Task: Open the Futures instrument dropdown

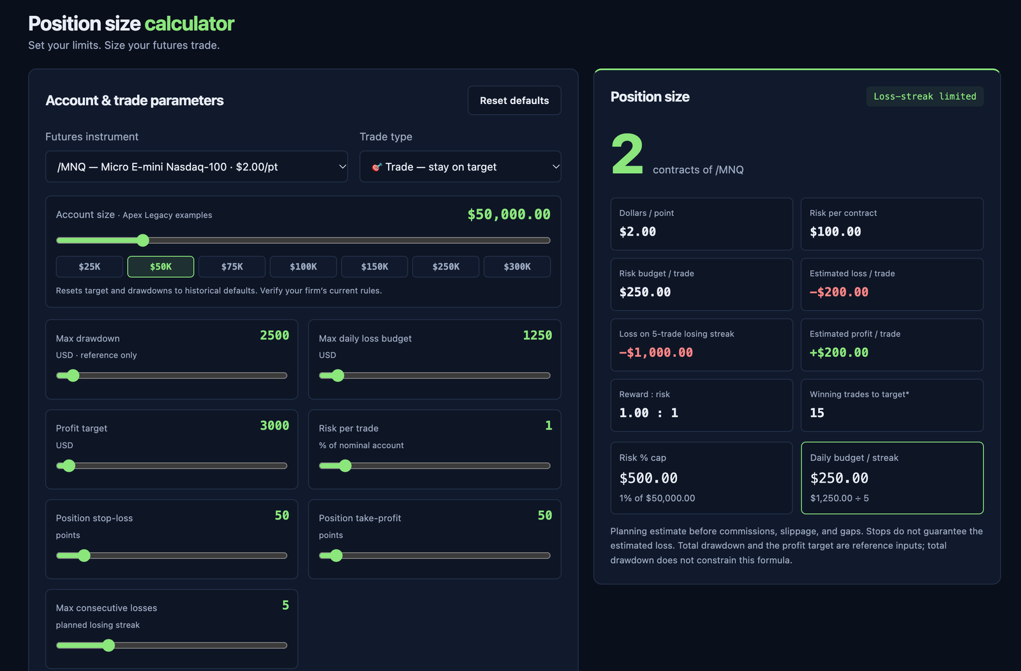Action: (x=197, y=167)
